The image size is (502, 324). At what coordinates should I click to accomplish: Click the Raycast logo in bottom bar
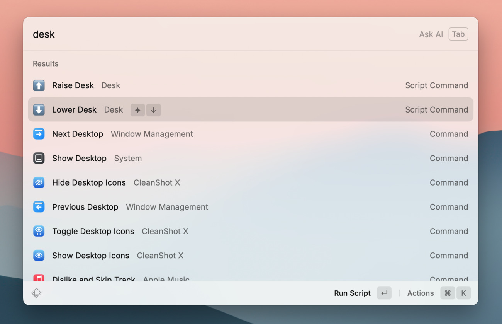pos(37,293)
